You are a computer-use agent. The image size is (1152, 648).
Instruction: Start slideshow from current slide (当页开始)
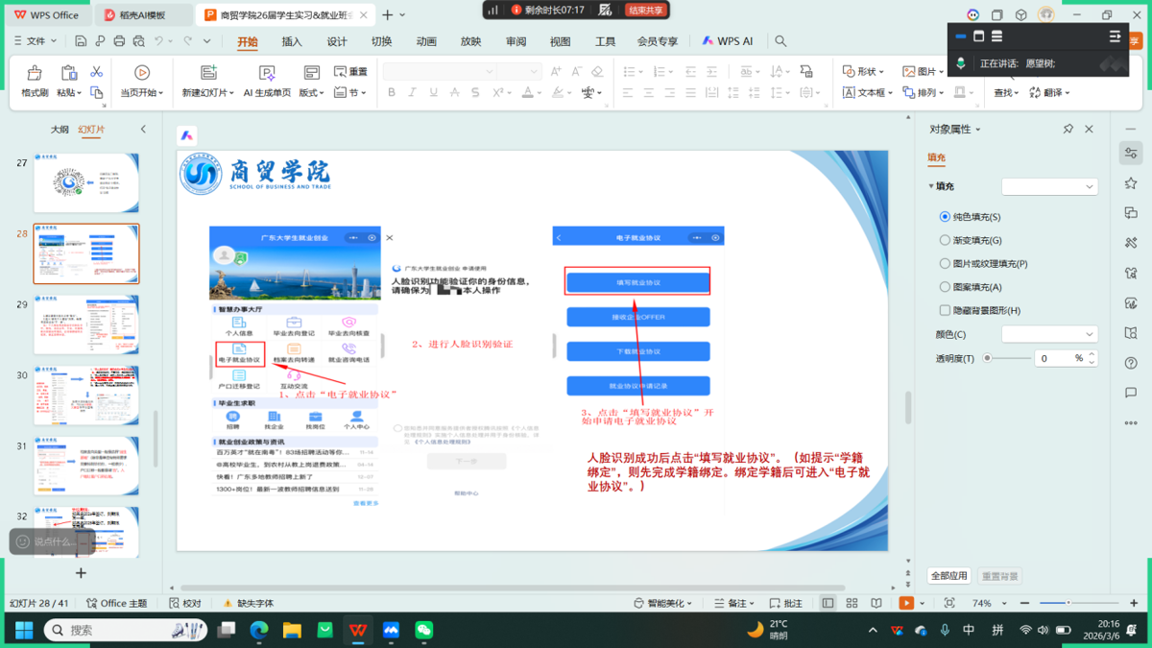[141, 81]
